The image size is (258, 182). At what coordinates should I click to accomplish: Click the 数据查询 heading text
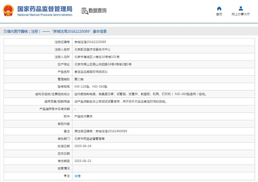click(97, 11)
